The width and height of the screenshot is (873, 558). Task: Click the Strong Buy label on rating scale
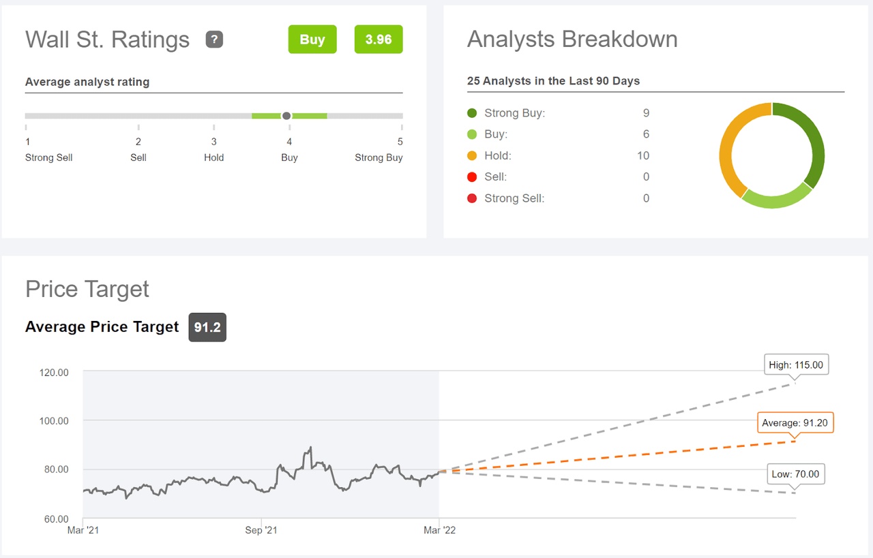pyautogui.click(x=379, y=157)
